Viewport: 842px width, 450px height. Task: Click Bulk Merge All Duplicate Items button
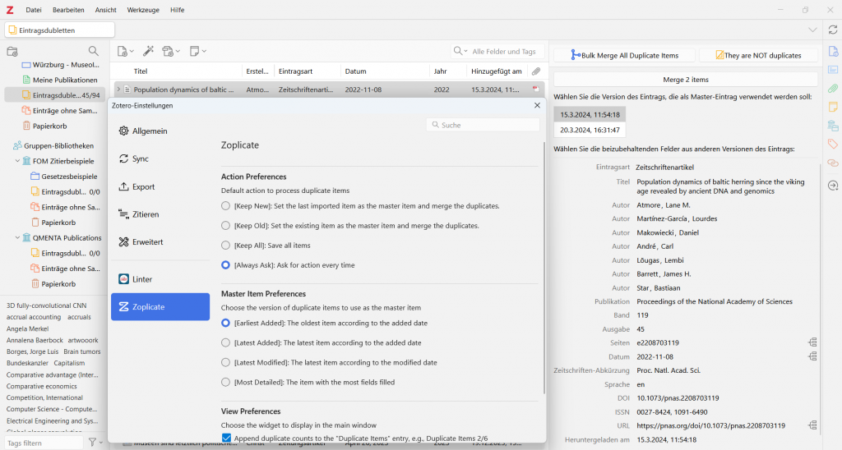pos(625,55)
